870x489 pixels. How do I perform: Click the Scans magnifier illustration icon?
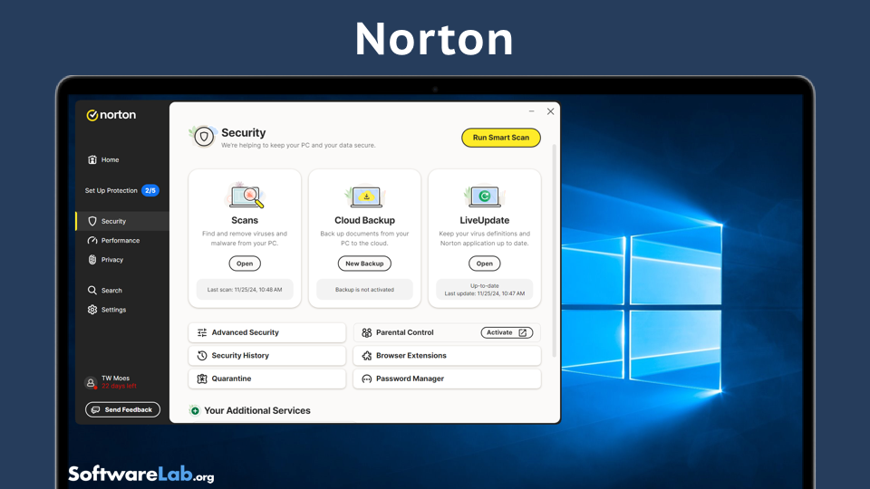click(x=245, y=197)
